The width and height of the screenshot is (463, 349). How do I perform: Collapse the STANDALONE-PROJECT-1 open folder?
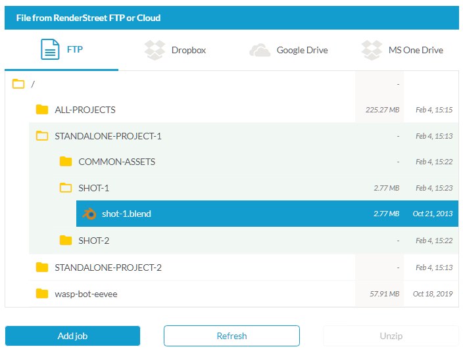click(42, 136)
